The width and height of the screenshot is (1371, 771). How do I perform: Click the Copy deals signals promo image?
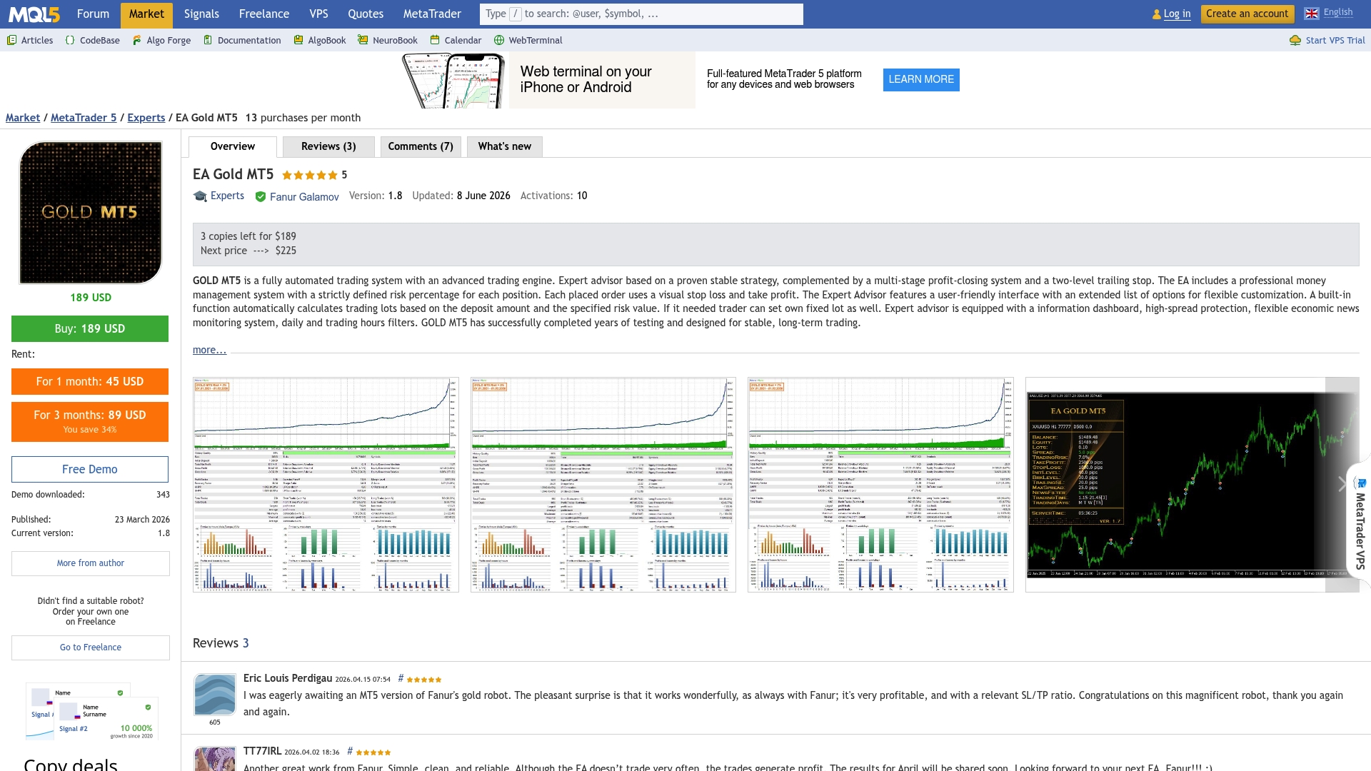92,711
